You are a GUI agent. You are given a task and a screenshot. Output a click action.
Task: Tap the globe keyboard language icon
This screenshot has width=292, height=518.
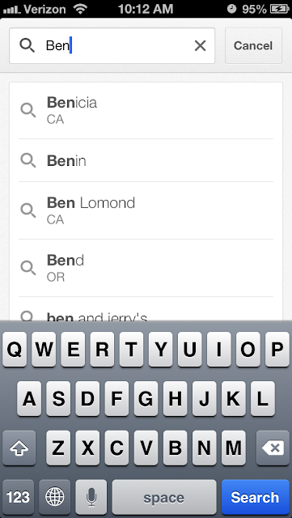coord(54,497)
